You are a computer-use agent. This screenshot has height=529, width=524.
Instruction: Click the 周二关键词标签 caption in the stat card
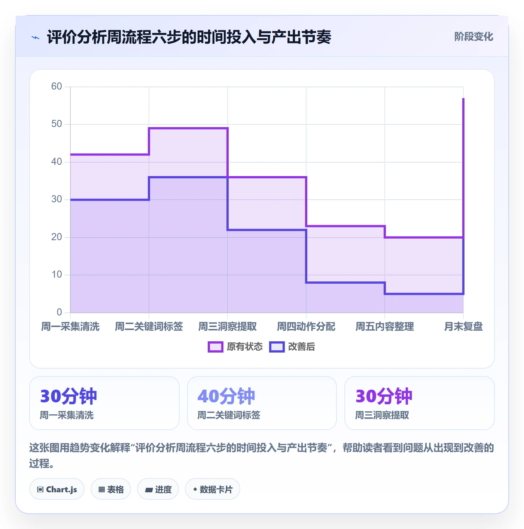coord(229,415)
